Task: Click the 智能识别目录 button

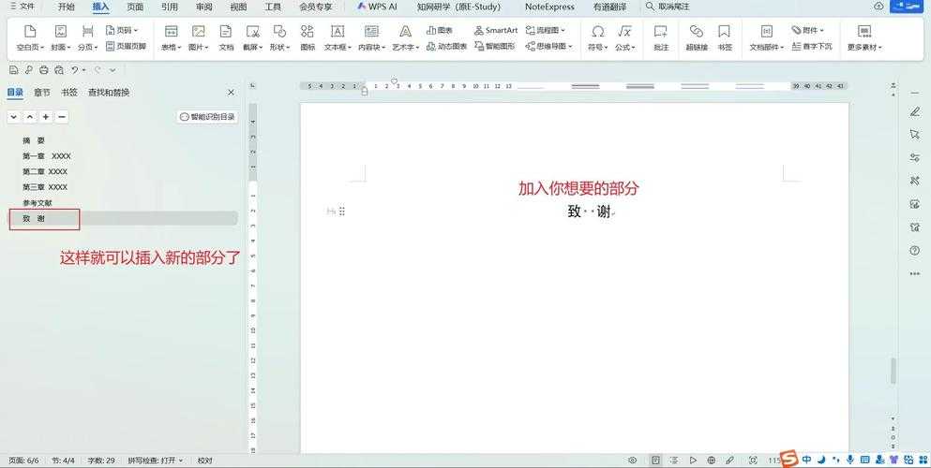Action: pyautogui.click(x=208, y=117)
